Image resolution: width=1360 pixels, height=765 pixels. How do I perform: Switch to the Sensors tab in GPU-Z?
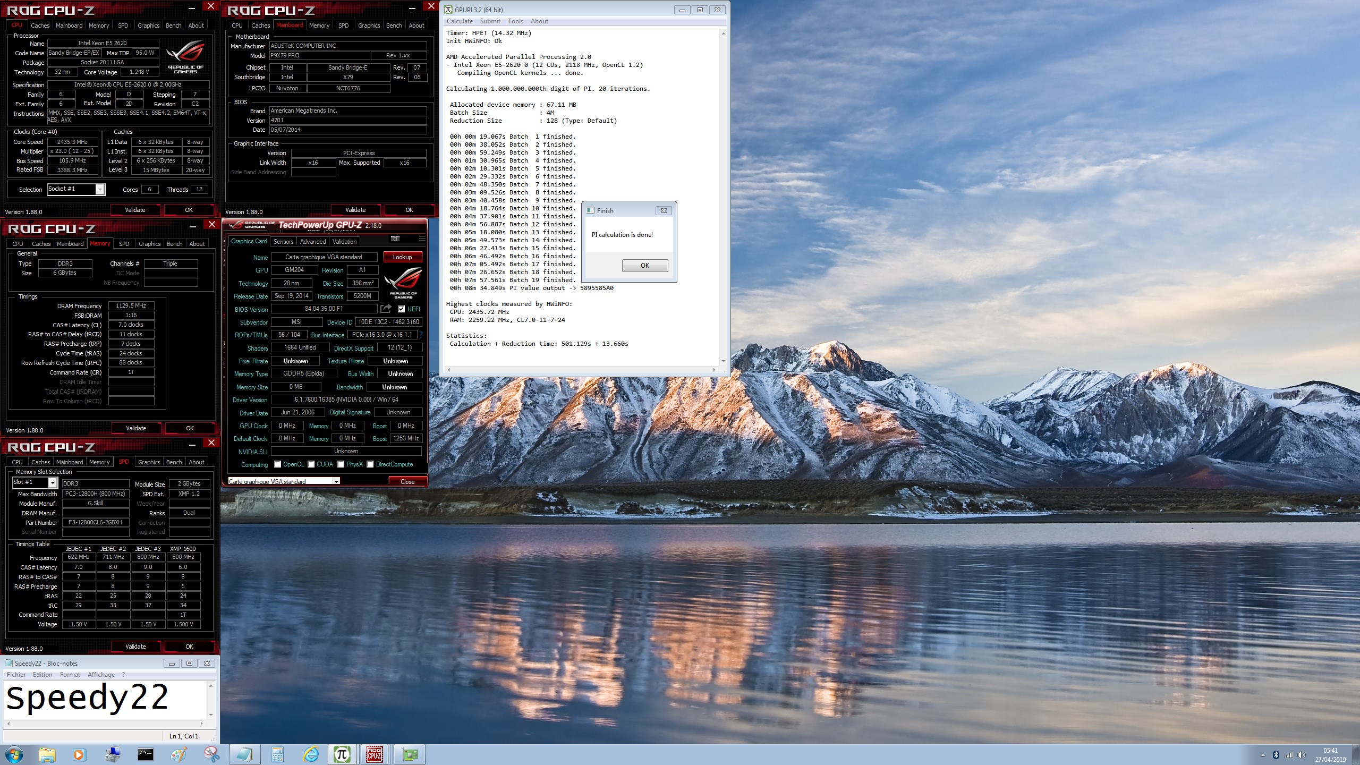click(283, 242)
